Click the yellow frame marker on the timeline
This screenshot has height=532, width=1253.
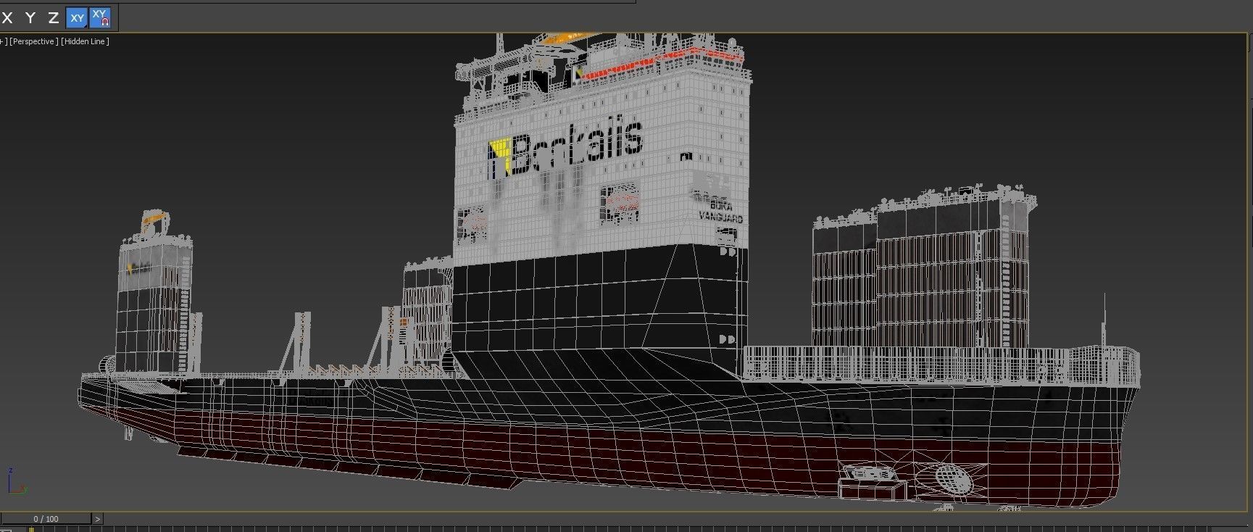[x=31, y=529]
